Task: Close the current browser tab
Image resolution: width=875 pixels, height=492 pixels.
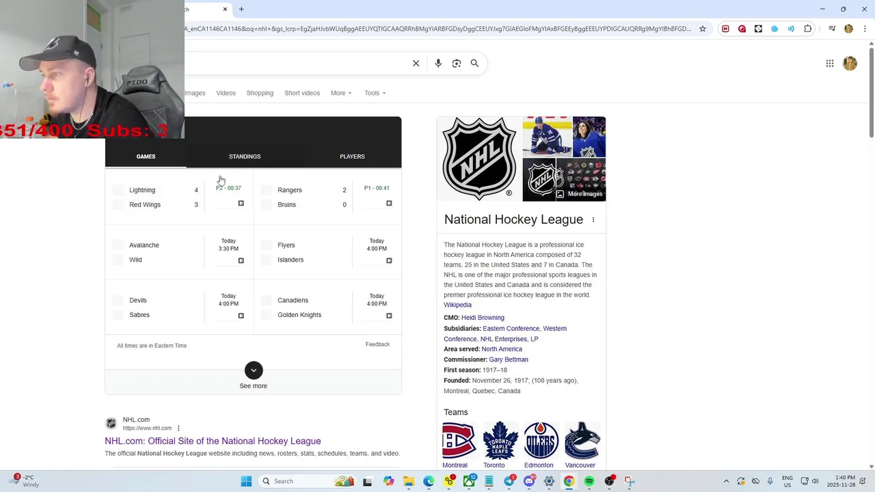Action: [x=225, y=9]
